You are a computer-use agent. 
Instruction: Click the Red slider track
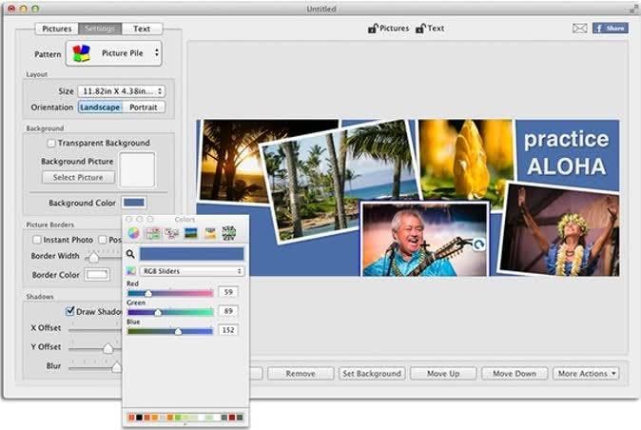[170, 293]
